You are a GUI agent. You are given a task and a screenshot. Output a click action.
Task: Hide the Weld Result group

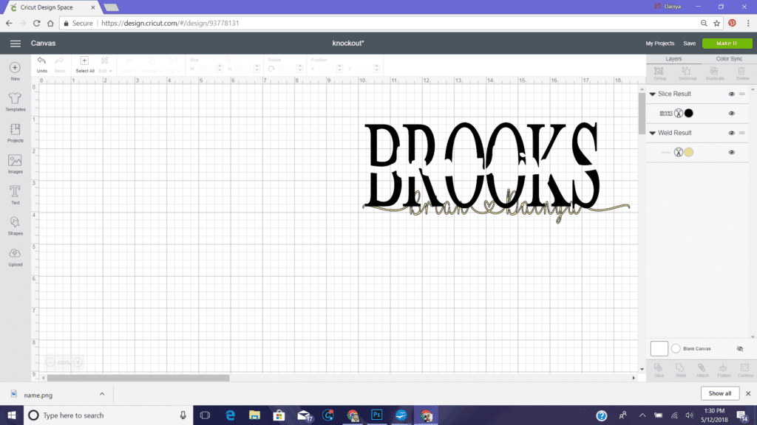click(x=731, y=133)
